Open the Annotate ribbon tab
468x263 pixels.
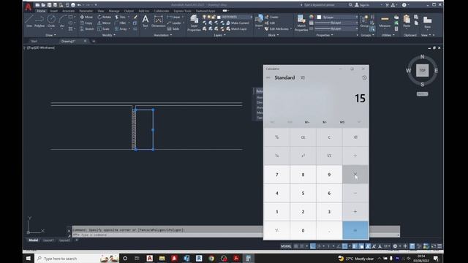click(x=68, y=11)
